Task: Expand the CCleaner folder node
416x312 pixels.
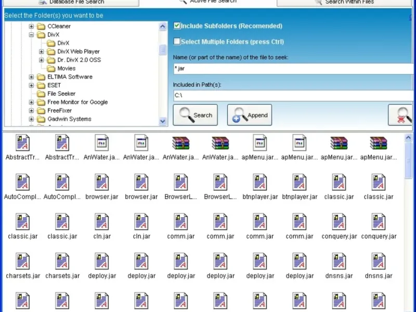Action: [31, 27]
